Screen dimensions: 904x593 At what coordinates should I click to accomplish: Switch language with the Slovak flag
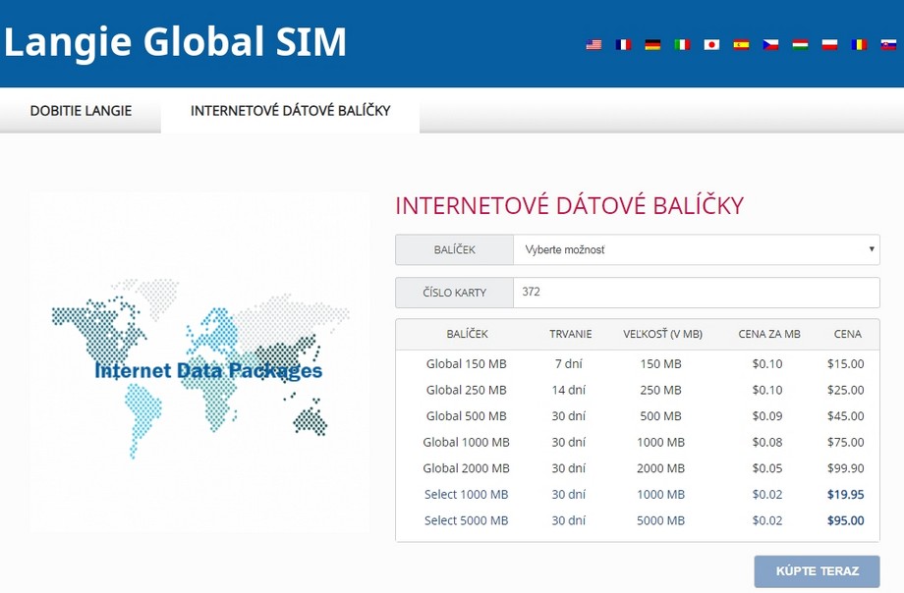pyautogui.click(x=888, y=44)
